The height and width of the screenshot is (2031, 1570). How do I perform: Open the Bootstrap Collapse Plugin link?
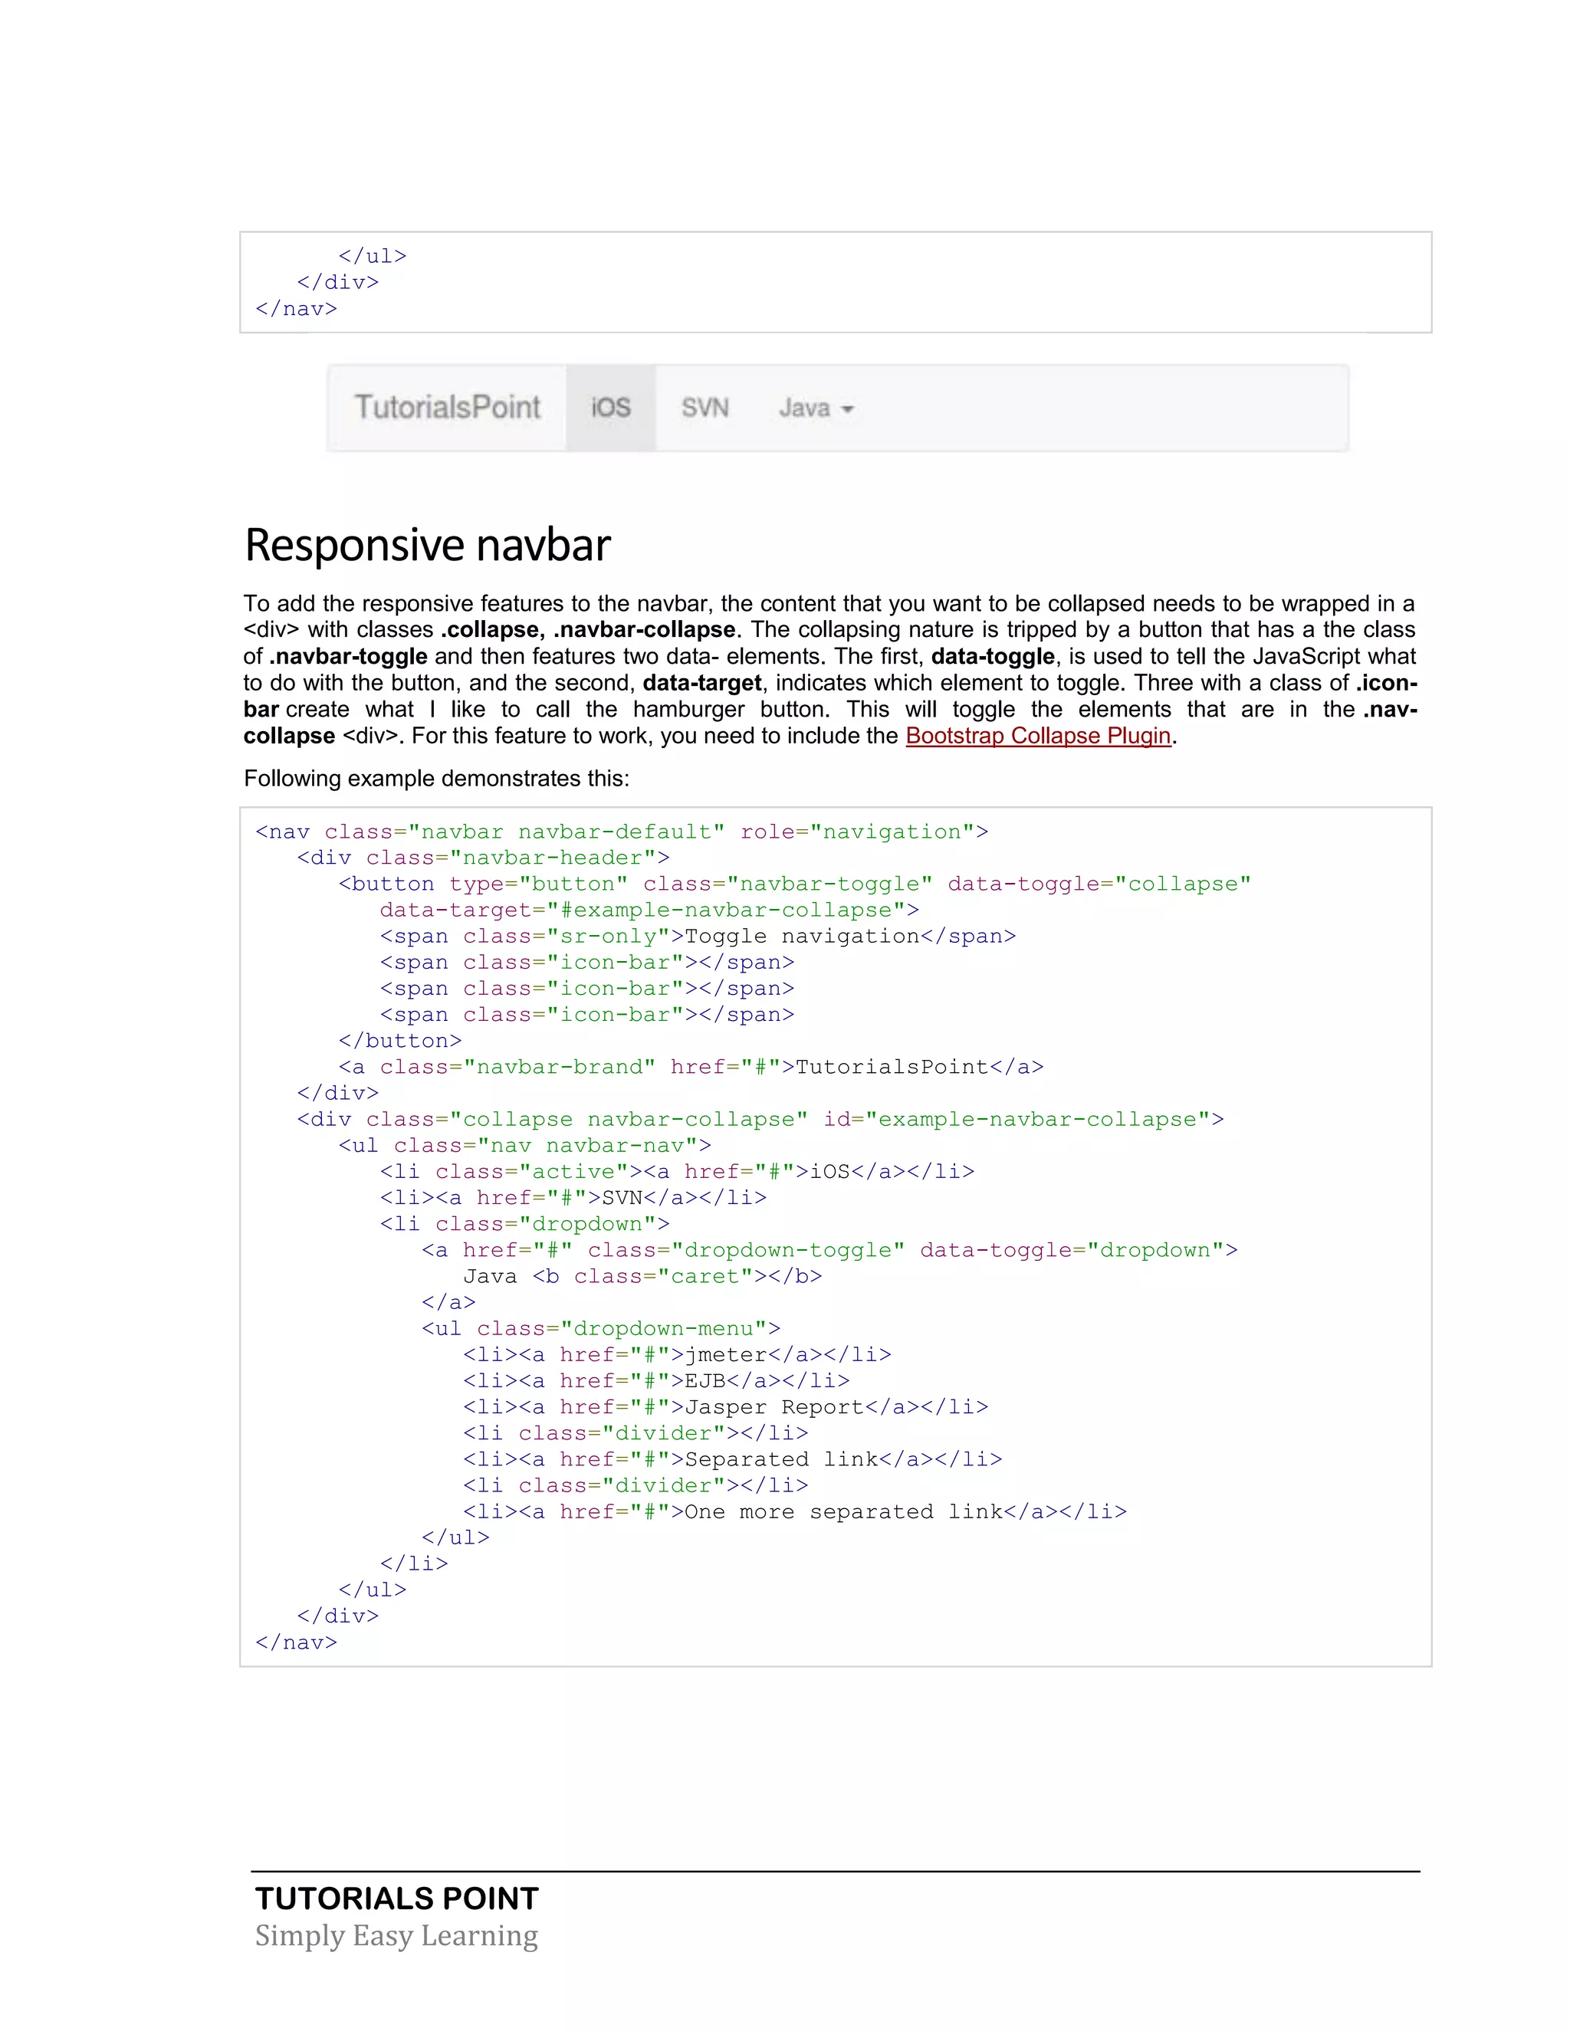[1038, 736]
